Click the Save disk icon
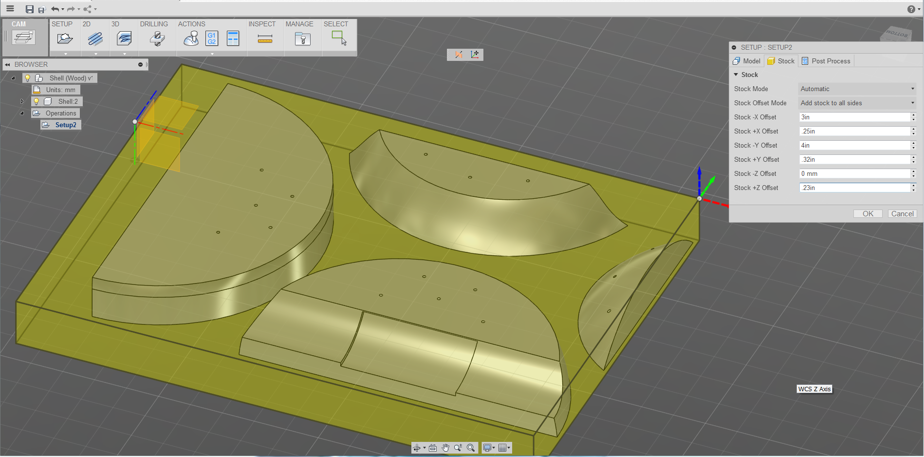This screenshot has height=457, width=924. [x=30, y=9]
